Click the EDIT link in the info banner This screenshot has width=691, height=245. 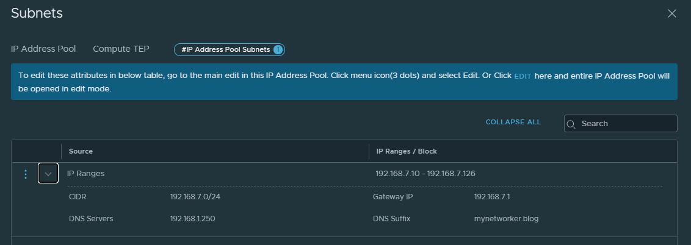click(x=523, y=76)
